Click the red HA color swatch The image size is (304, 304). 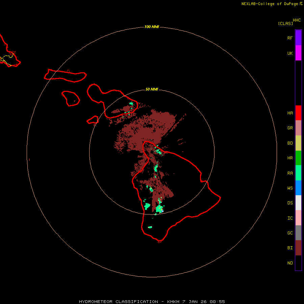(298, 113)
